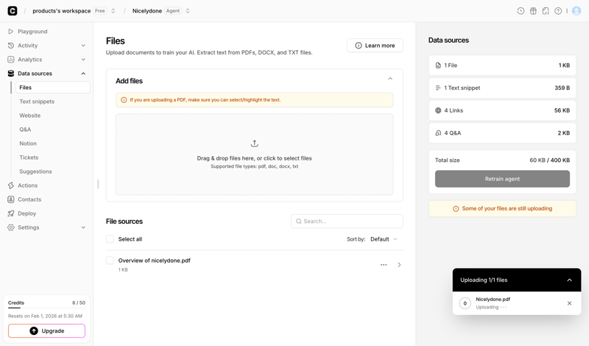Screen dimensions: 589x346
Task: Click the Contacts icon in sidebar
Action: [11, 200]
